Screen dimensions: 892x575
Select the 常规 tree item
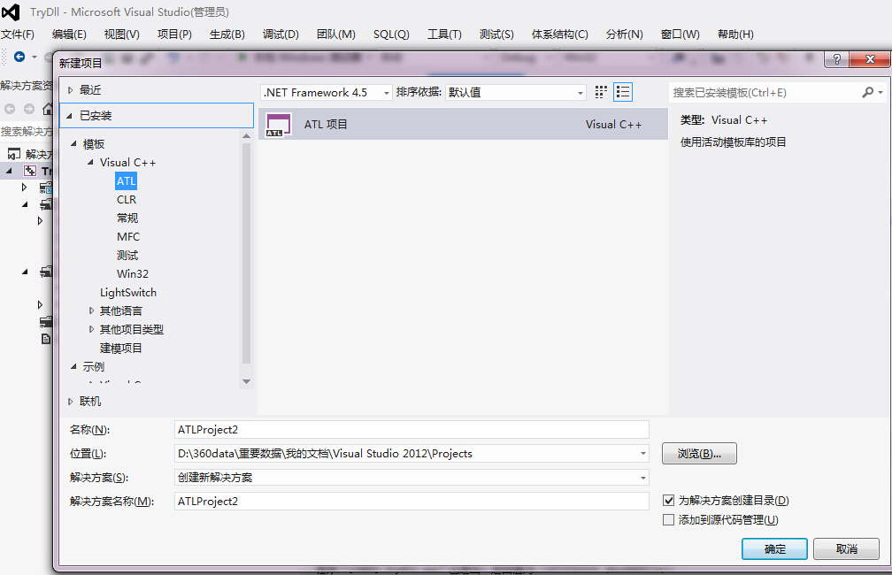click(127, 218)
